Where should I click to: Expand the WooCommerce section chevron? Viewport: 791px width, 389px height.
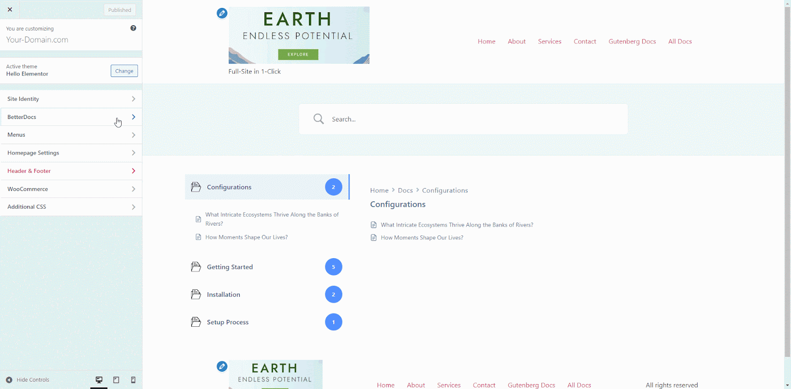pyautogui.click(x=133, y=189)
